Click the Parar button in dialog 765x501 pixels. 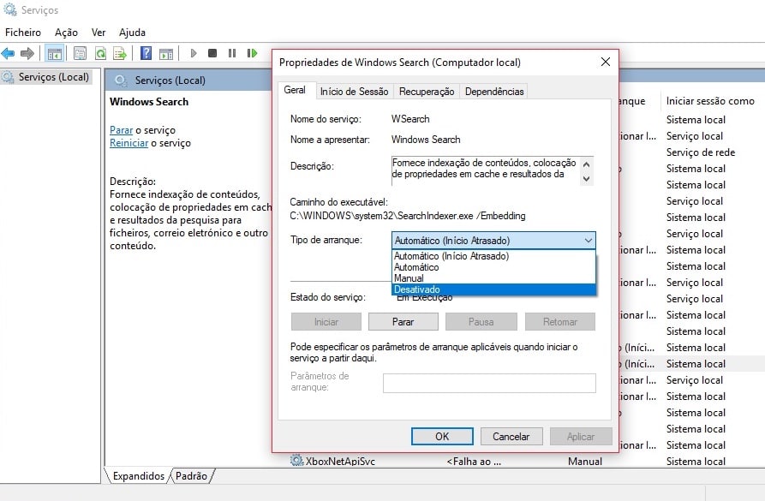403,322
